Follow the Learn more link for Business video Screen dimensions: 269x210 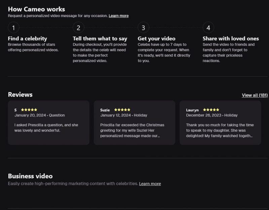coord(150,184)
